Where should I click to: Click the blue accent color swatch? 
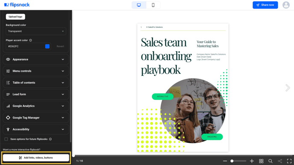[47, 46]
